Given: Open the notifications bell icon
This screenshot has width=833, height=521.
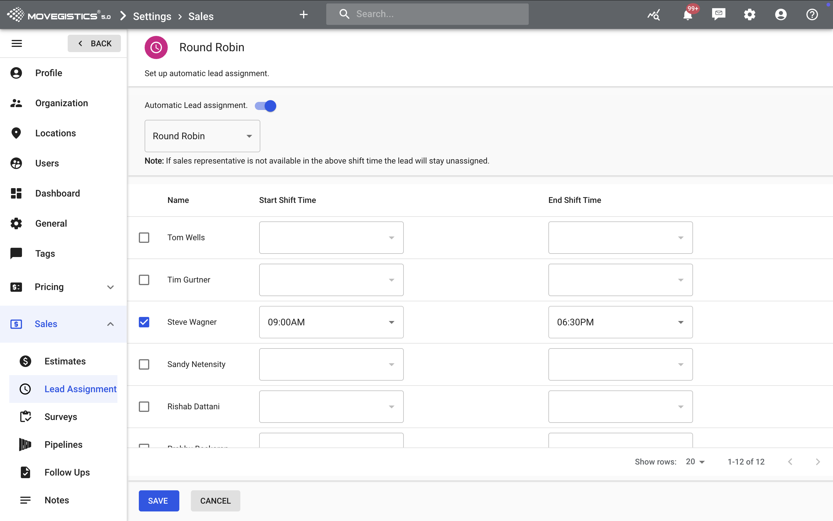Looking at the screenshot, I should [x=688, y=14].
